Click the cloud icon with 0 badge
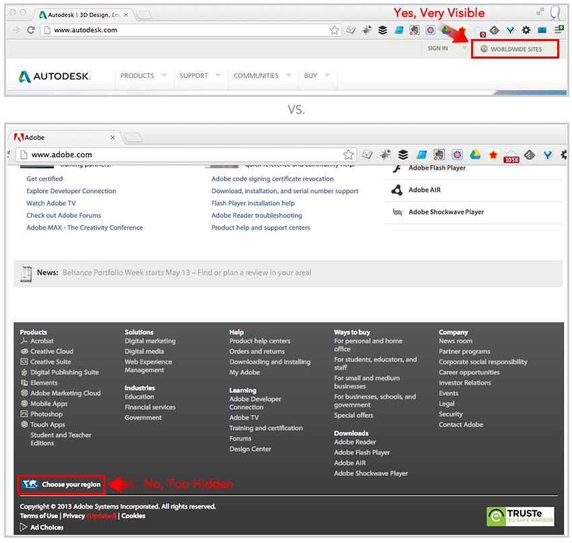Screen dimensions: 572x543 (x=479, y=31)
